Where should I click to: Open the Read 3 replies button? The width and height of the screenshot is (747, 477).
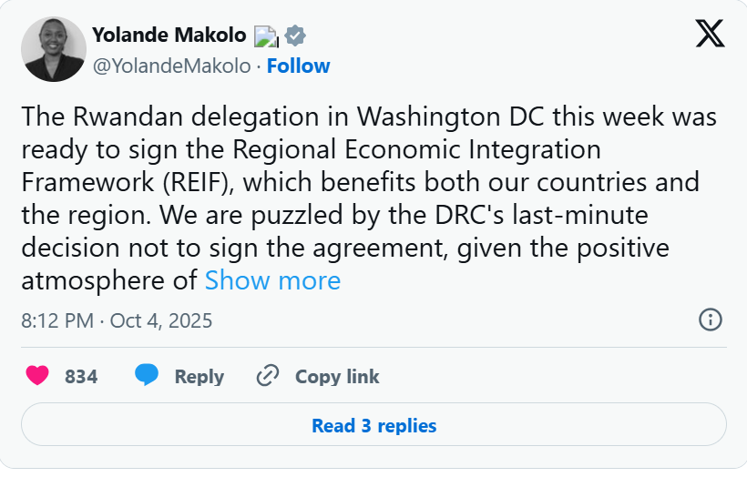(373, 425)
